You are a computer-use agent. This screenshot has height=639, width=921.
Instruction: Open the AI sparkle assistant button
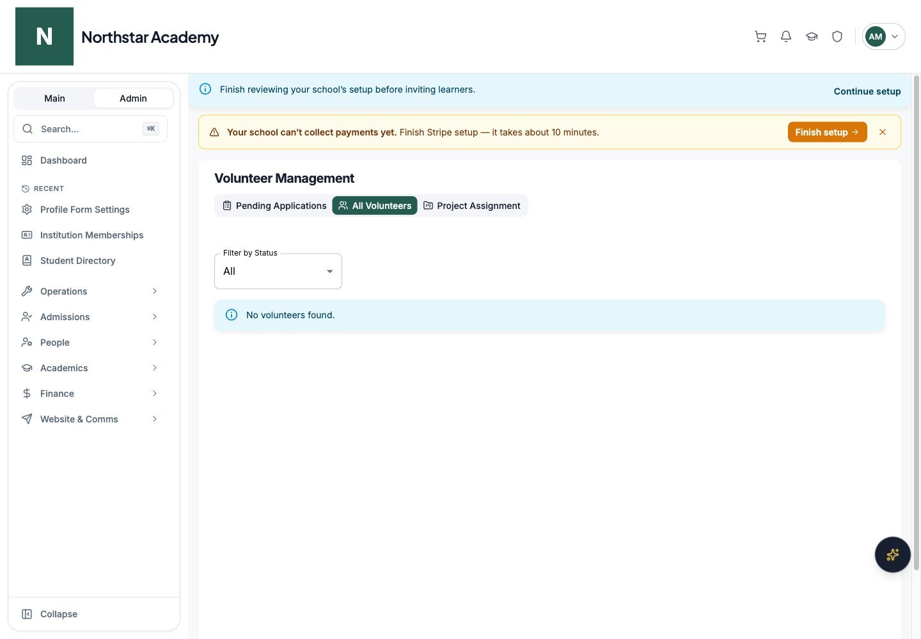pyautogui.click(x=893, y=555)
